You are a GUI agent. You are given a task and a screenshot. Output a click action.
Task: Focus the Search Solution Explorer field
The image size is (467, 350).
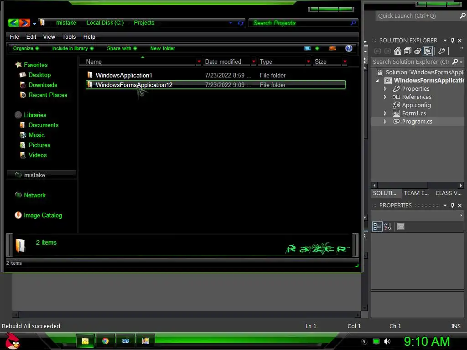tap(411, 62)
